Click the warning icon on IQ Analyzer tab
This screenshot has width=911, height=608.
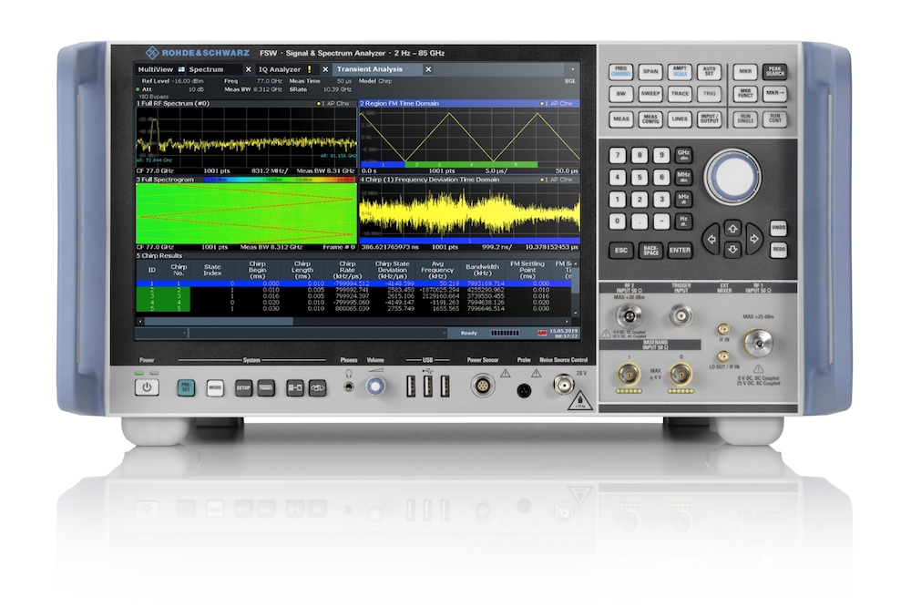309,68
